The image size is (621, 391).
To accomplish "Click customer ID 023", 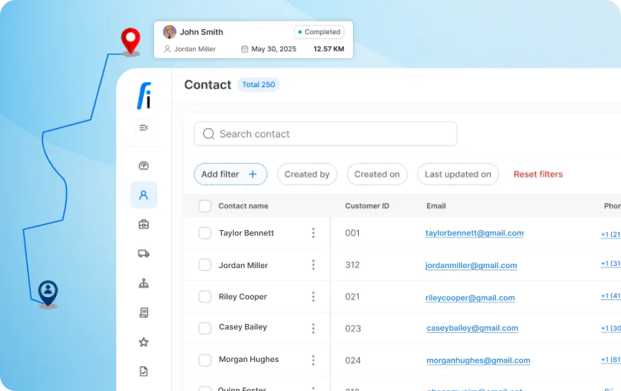I will click(x=353, y=328).
